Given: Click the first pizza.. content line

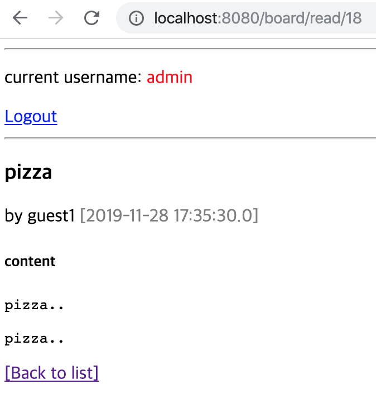Looking at the screenshot, I should click(35, 305).
